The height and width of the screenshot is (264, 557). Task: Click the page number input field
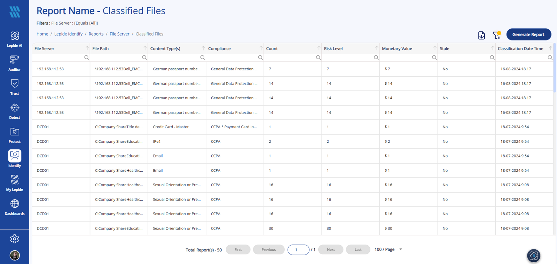(x=298, y=250)
